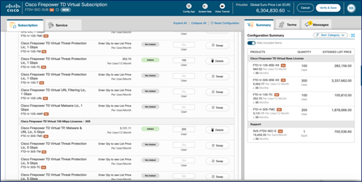This screenshot has height=182, width=362.
Task: Click quantity field for FTD-V-30S-TM
Action: 184,145
